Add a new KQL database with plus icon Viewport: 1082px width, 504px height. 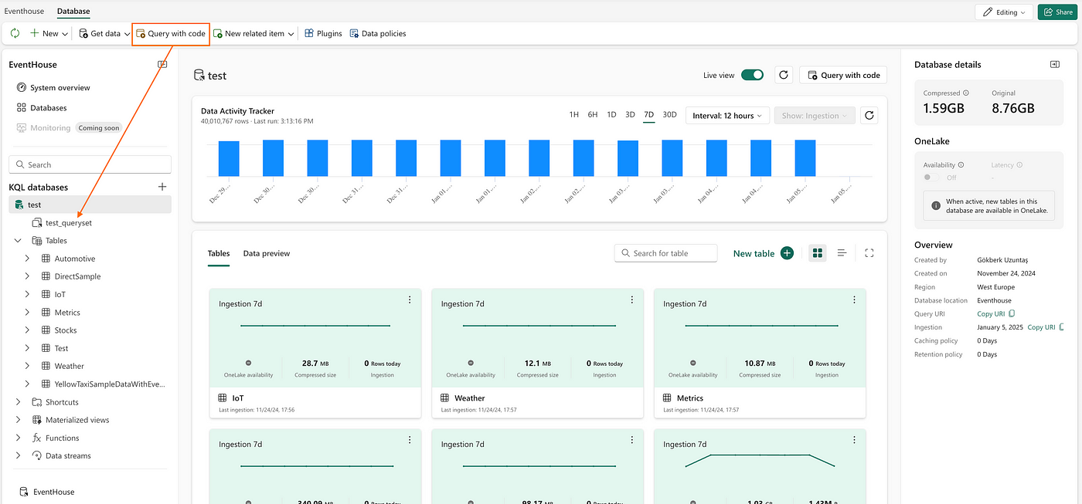(162, 187)
